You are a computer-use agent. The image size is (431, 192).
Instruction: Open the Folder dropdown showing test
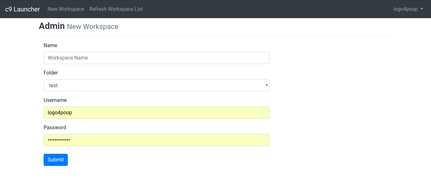pos(157,85)
